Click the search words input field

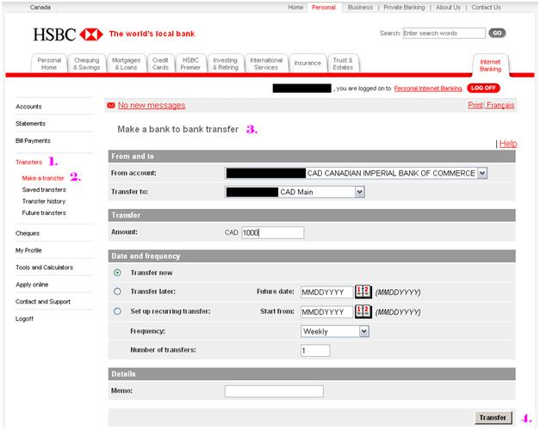[x=444, y=33]
